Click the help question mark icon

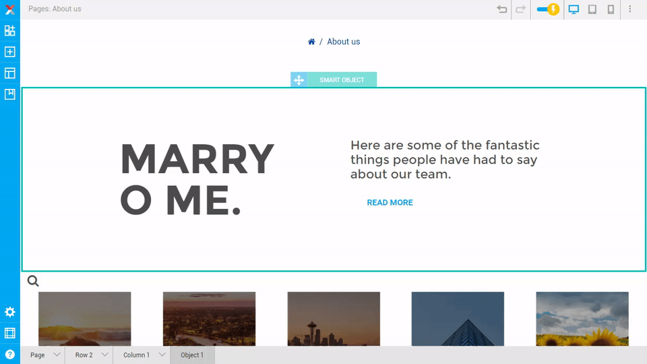coord(10,355)
